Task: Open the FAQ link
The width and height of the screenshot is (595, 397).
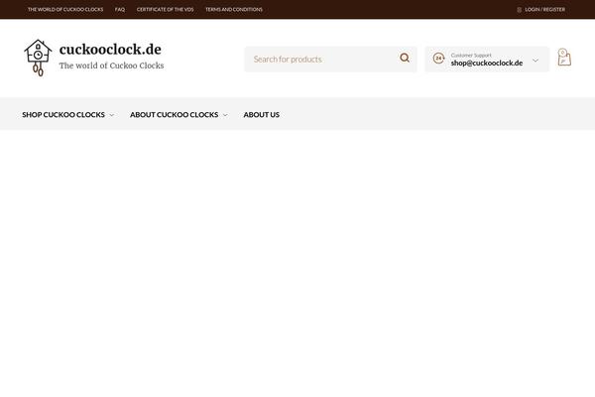Action: click(120, 10)
